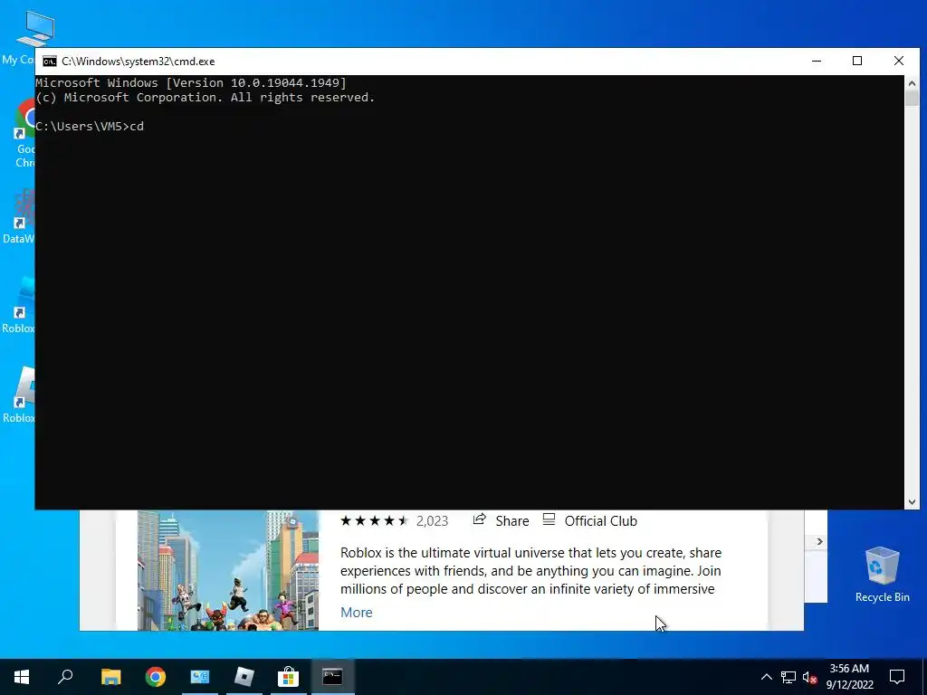Maximize the cmd.exe window
Viewport: 927px width, 695px height.
857,61
